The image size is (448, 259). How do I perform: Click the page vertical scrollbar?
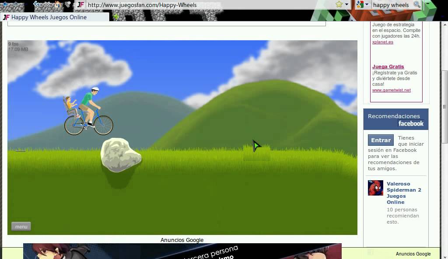click(444, 107)
